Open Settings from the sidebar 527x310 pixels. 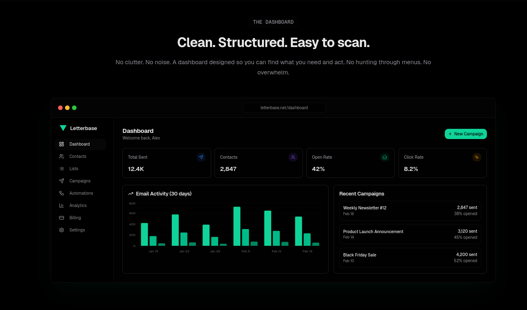[81, 230]
